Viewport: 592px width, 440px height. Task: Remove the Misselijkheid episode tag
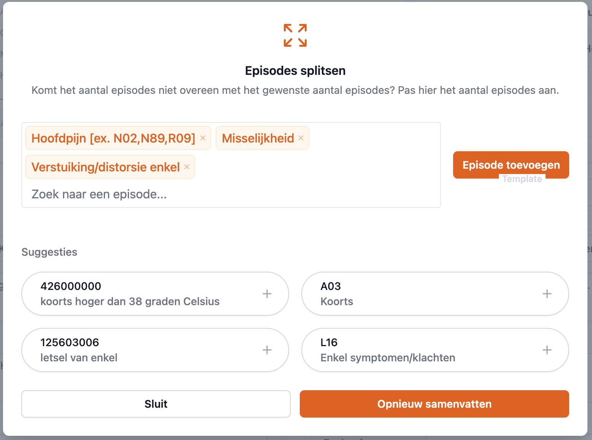[301, 138]
